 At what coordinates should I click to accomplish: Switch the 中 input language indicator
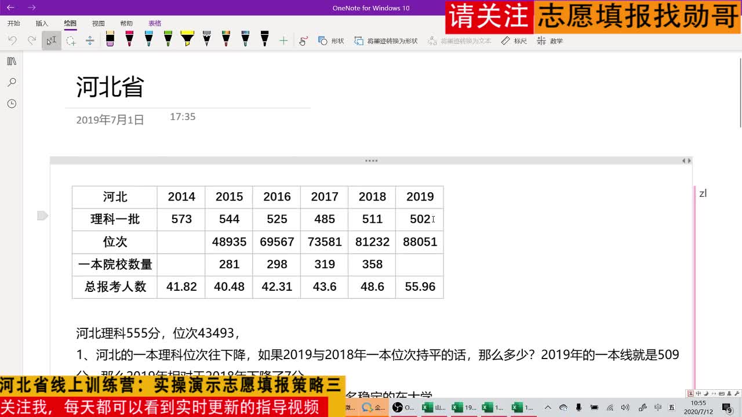point(658,408)
